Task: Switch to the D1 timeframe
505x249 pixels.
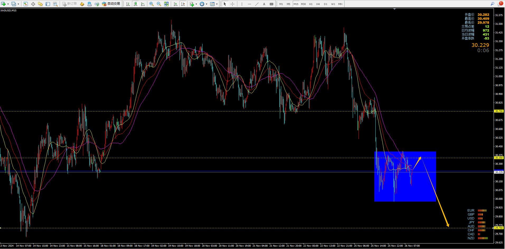Action: pyautogui.click(x=325, y=4)
